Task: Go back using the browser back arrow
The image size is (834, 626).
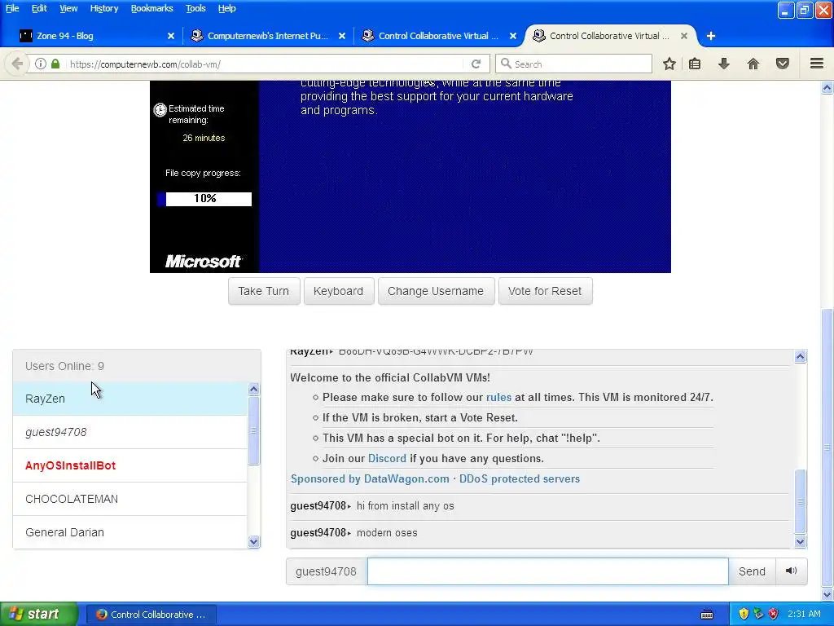Action: click(17, 64)
